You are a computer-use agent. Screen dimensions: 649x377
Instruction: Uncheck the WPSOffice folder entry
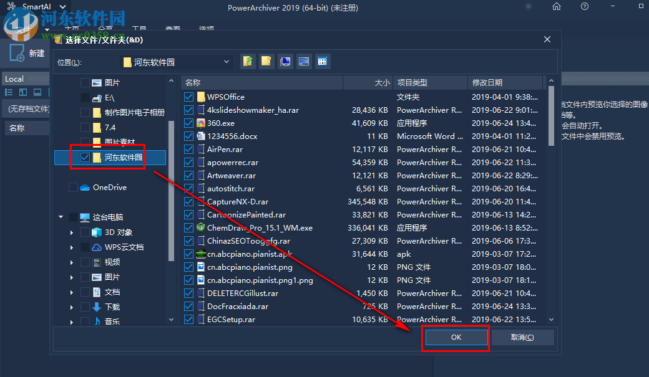click(188, 97)
